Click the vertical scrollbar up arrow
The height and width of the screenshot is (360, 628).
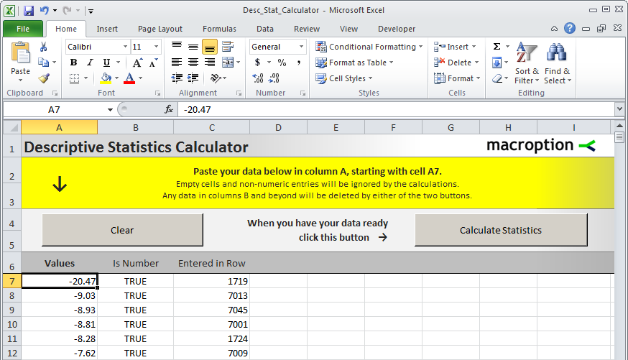pos(619,126)
